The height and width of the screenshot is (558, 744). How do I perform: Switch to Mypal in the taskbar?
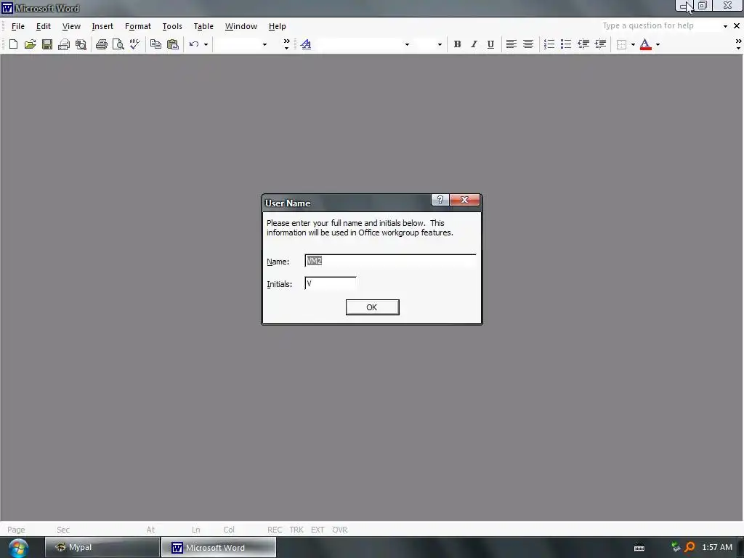pyautogui.click(x=102, y=548)
